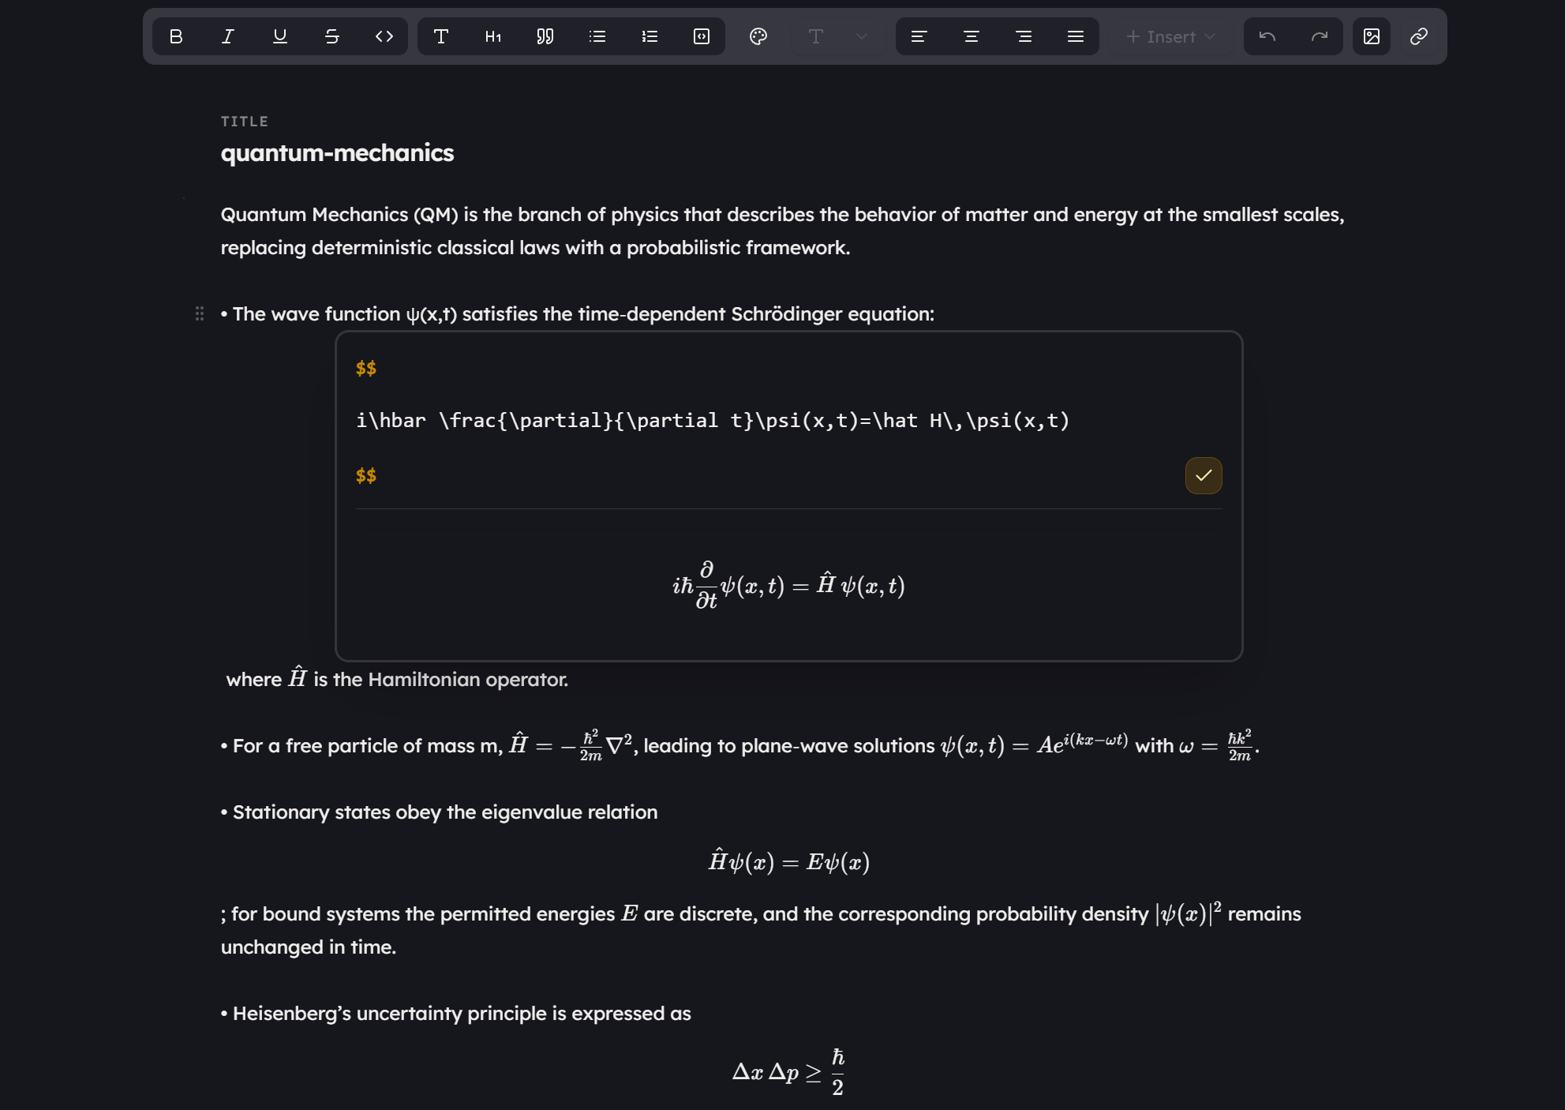Expand the text color dropdown chevron
The height and width of the screenshot is (1110, 1565).
coord(861,36)
